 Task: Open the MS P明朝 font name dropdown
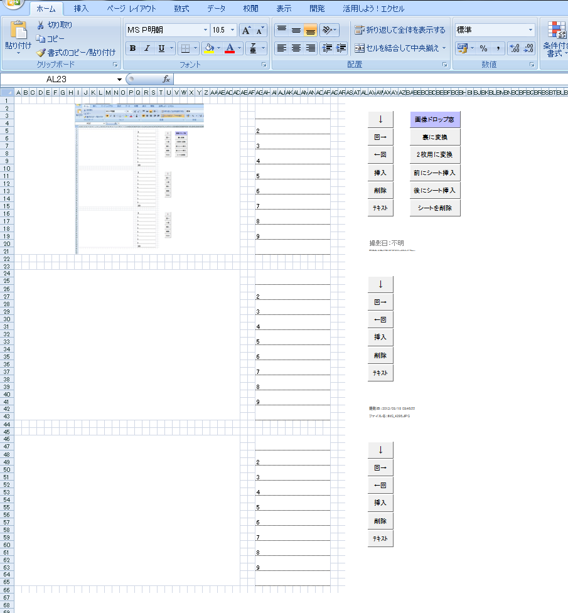pyautogui.click(x=205, y=30)
